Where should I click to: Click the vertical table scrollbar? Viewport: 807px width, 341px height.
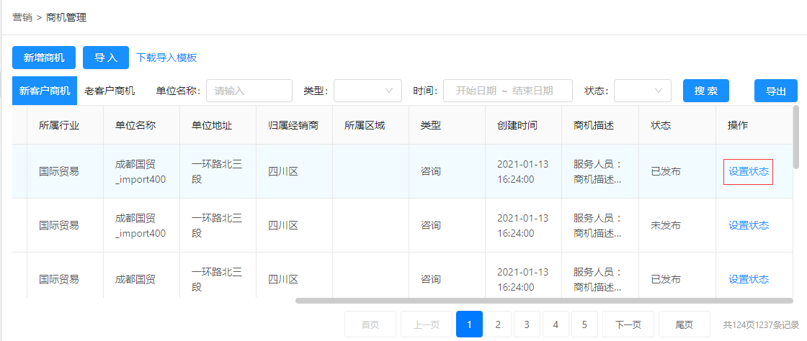[x=796, y=137]
